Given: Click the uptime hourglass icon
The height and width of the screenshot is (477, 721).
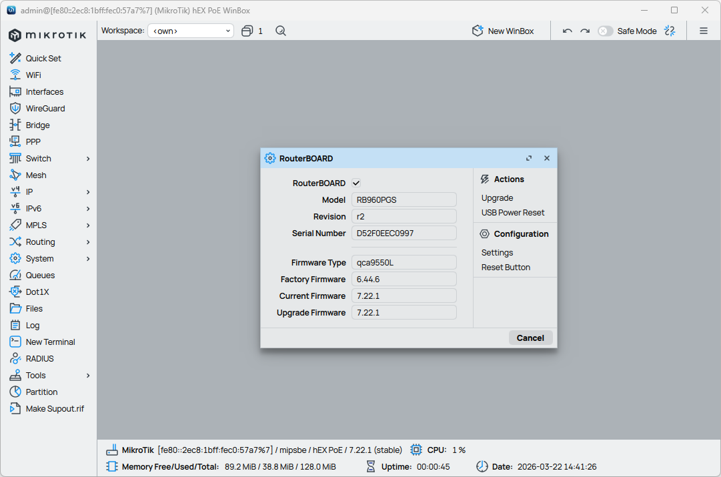Looking at the screenshot, I should coord(371,466).
